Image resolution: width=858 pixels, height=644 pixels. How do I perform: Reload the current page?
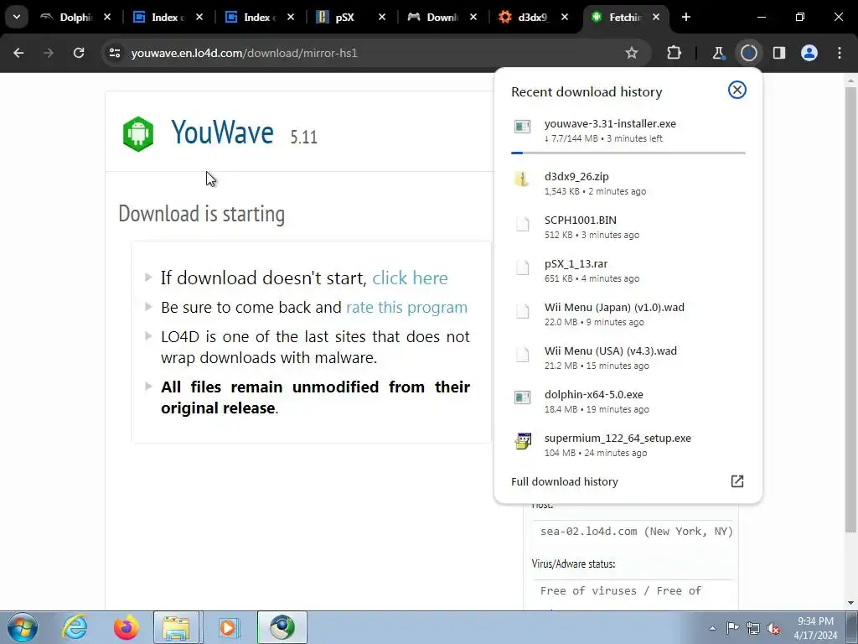coord(79,53)
